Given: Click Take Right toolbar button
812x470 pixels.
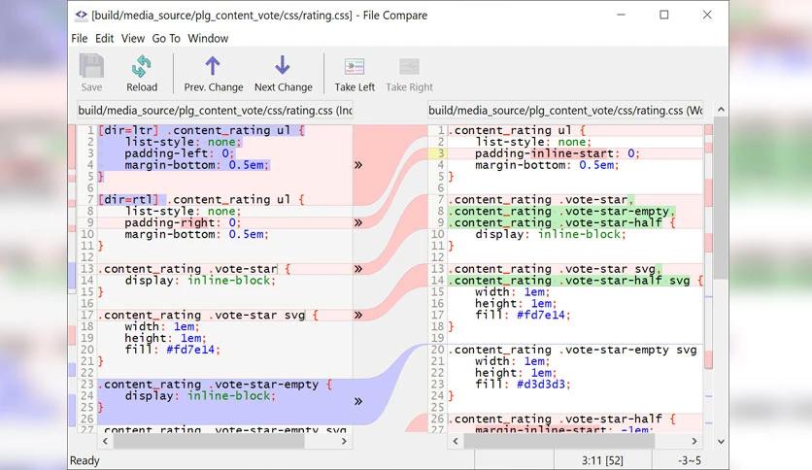Looking at the screenshot, I should [x=409, y=73].
